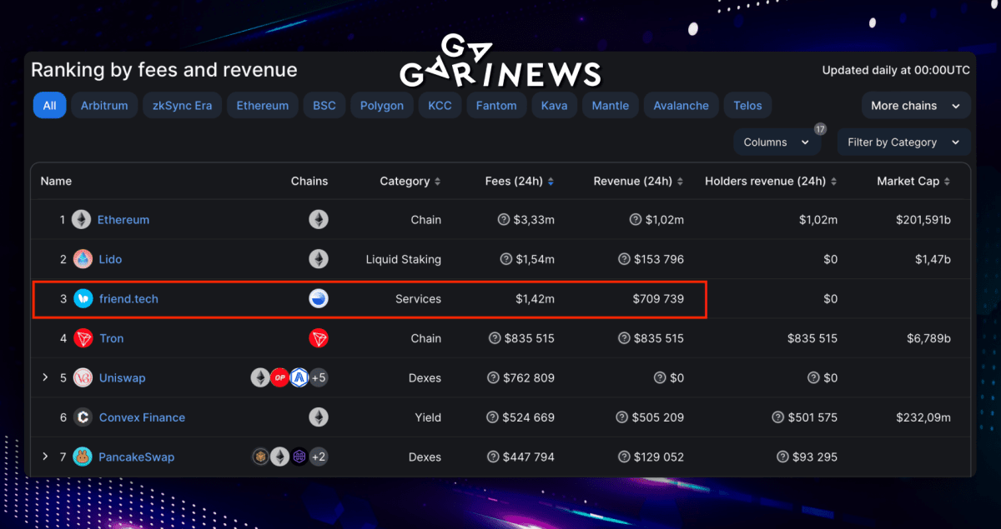Select the zkSync Era chain filter
The image size is (1001, 529).
183,106
